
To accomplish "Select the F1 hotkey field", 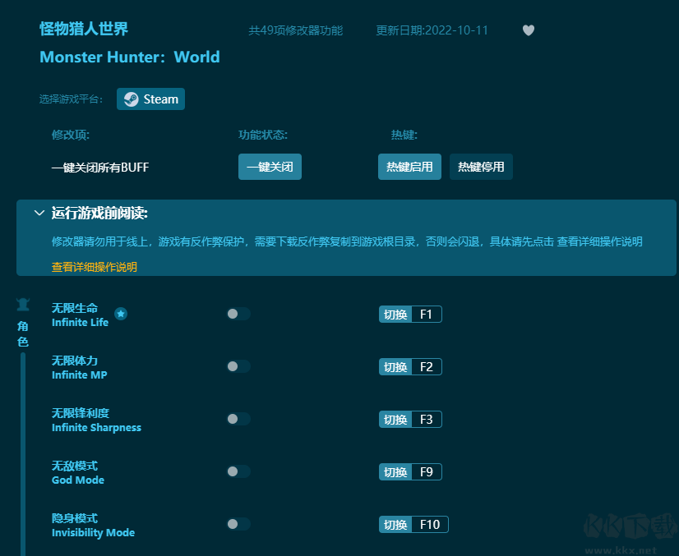I will (x=427, y=314).
